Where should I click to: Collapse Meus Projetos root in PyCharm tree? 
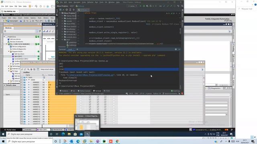point(60,13)
